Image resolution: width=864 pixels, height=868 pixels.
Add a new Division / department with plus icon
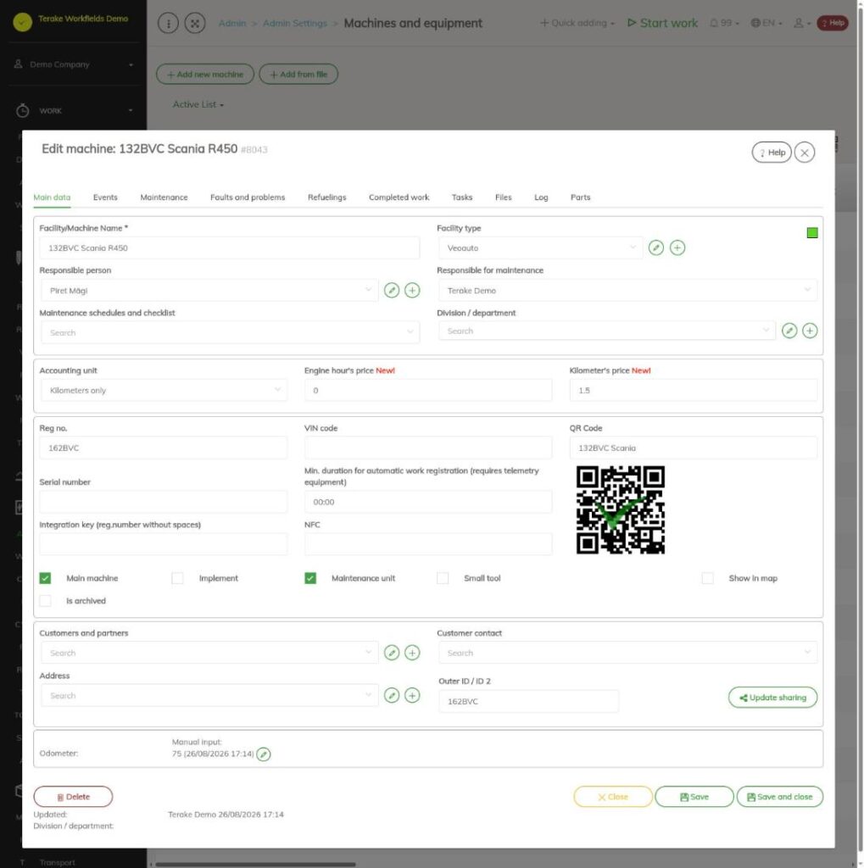coord(810,331)
